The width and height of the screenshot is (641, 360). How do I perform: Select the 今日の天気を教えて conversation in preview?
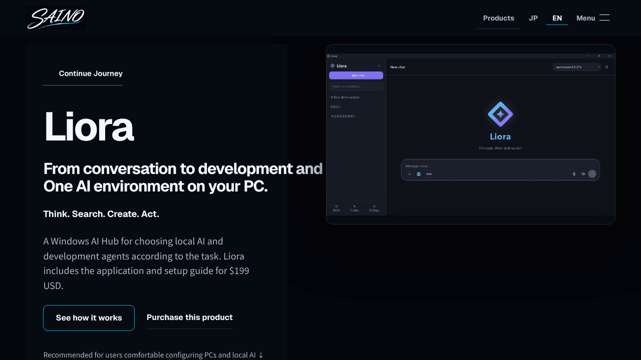point(343,116)
